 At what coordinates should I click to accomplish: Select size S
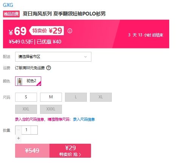click(26, 97)
